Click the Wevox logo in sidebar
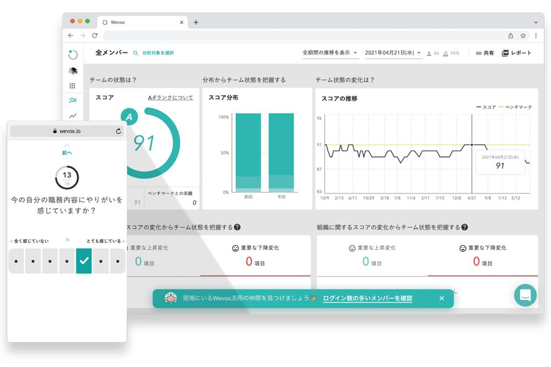Viewport: 551px width, 367px height. (73, 55)
